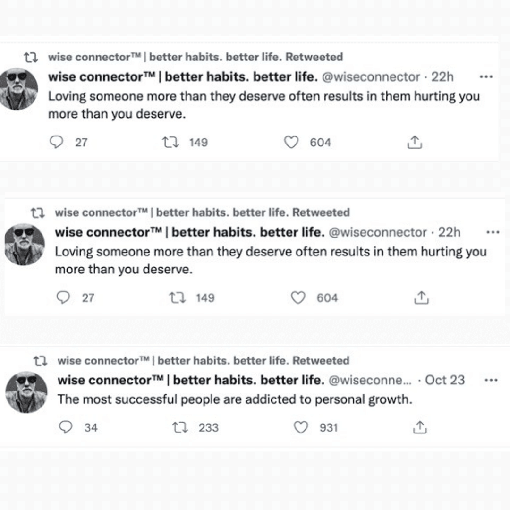Open the '22h' timestamp on the middle tweet
This screenshot has width=510, height=510.
[x=449, y=232]
